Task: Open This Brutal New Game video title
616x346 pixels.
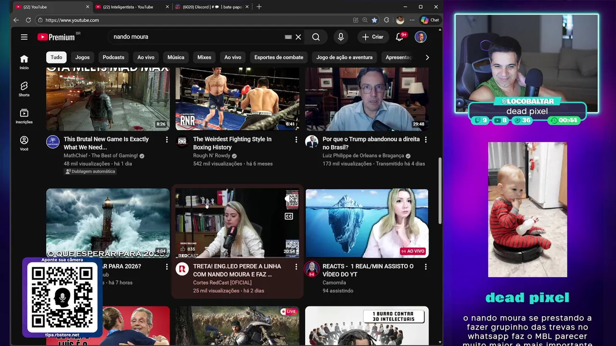Action: tap(106, 143)
